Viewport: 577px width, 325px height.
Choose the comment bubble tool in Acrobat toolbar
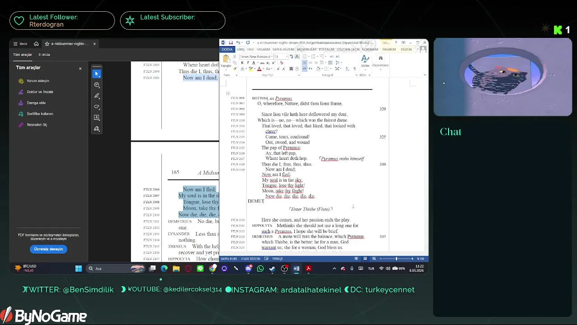point(96,85)
